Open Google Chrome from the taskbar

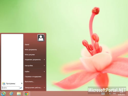tap(27, 94)
